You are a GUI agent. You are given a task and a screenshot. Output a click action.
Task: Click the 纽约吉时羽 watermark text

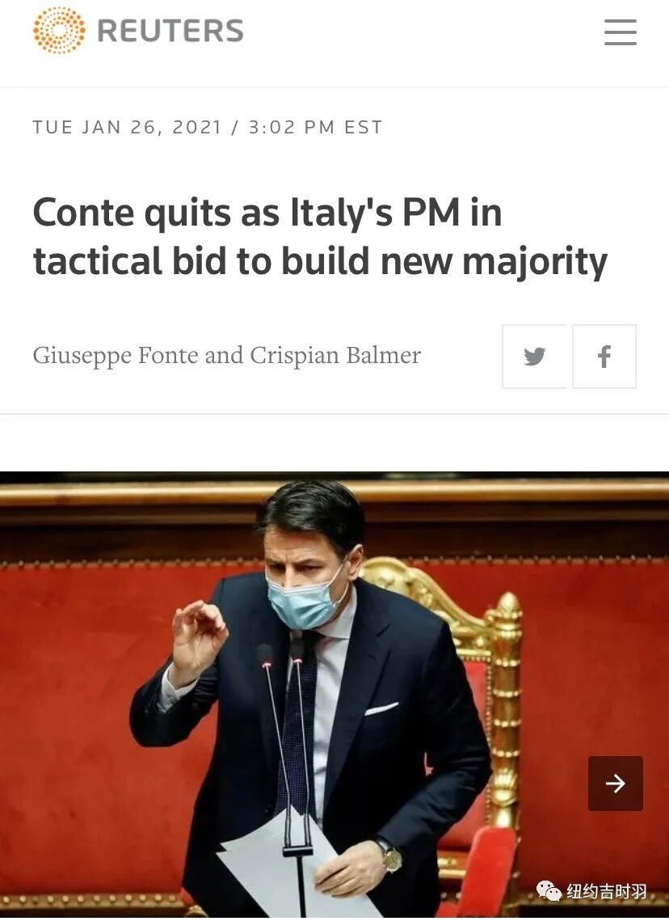[606, 892]
